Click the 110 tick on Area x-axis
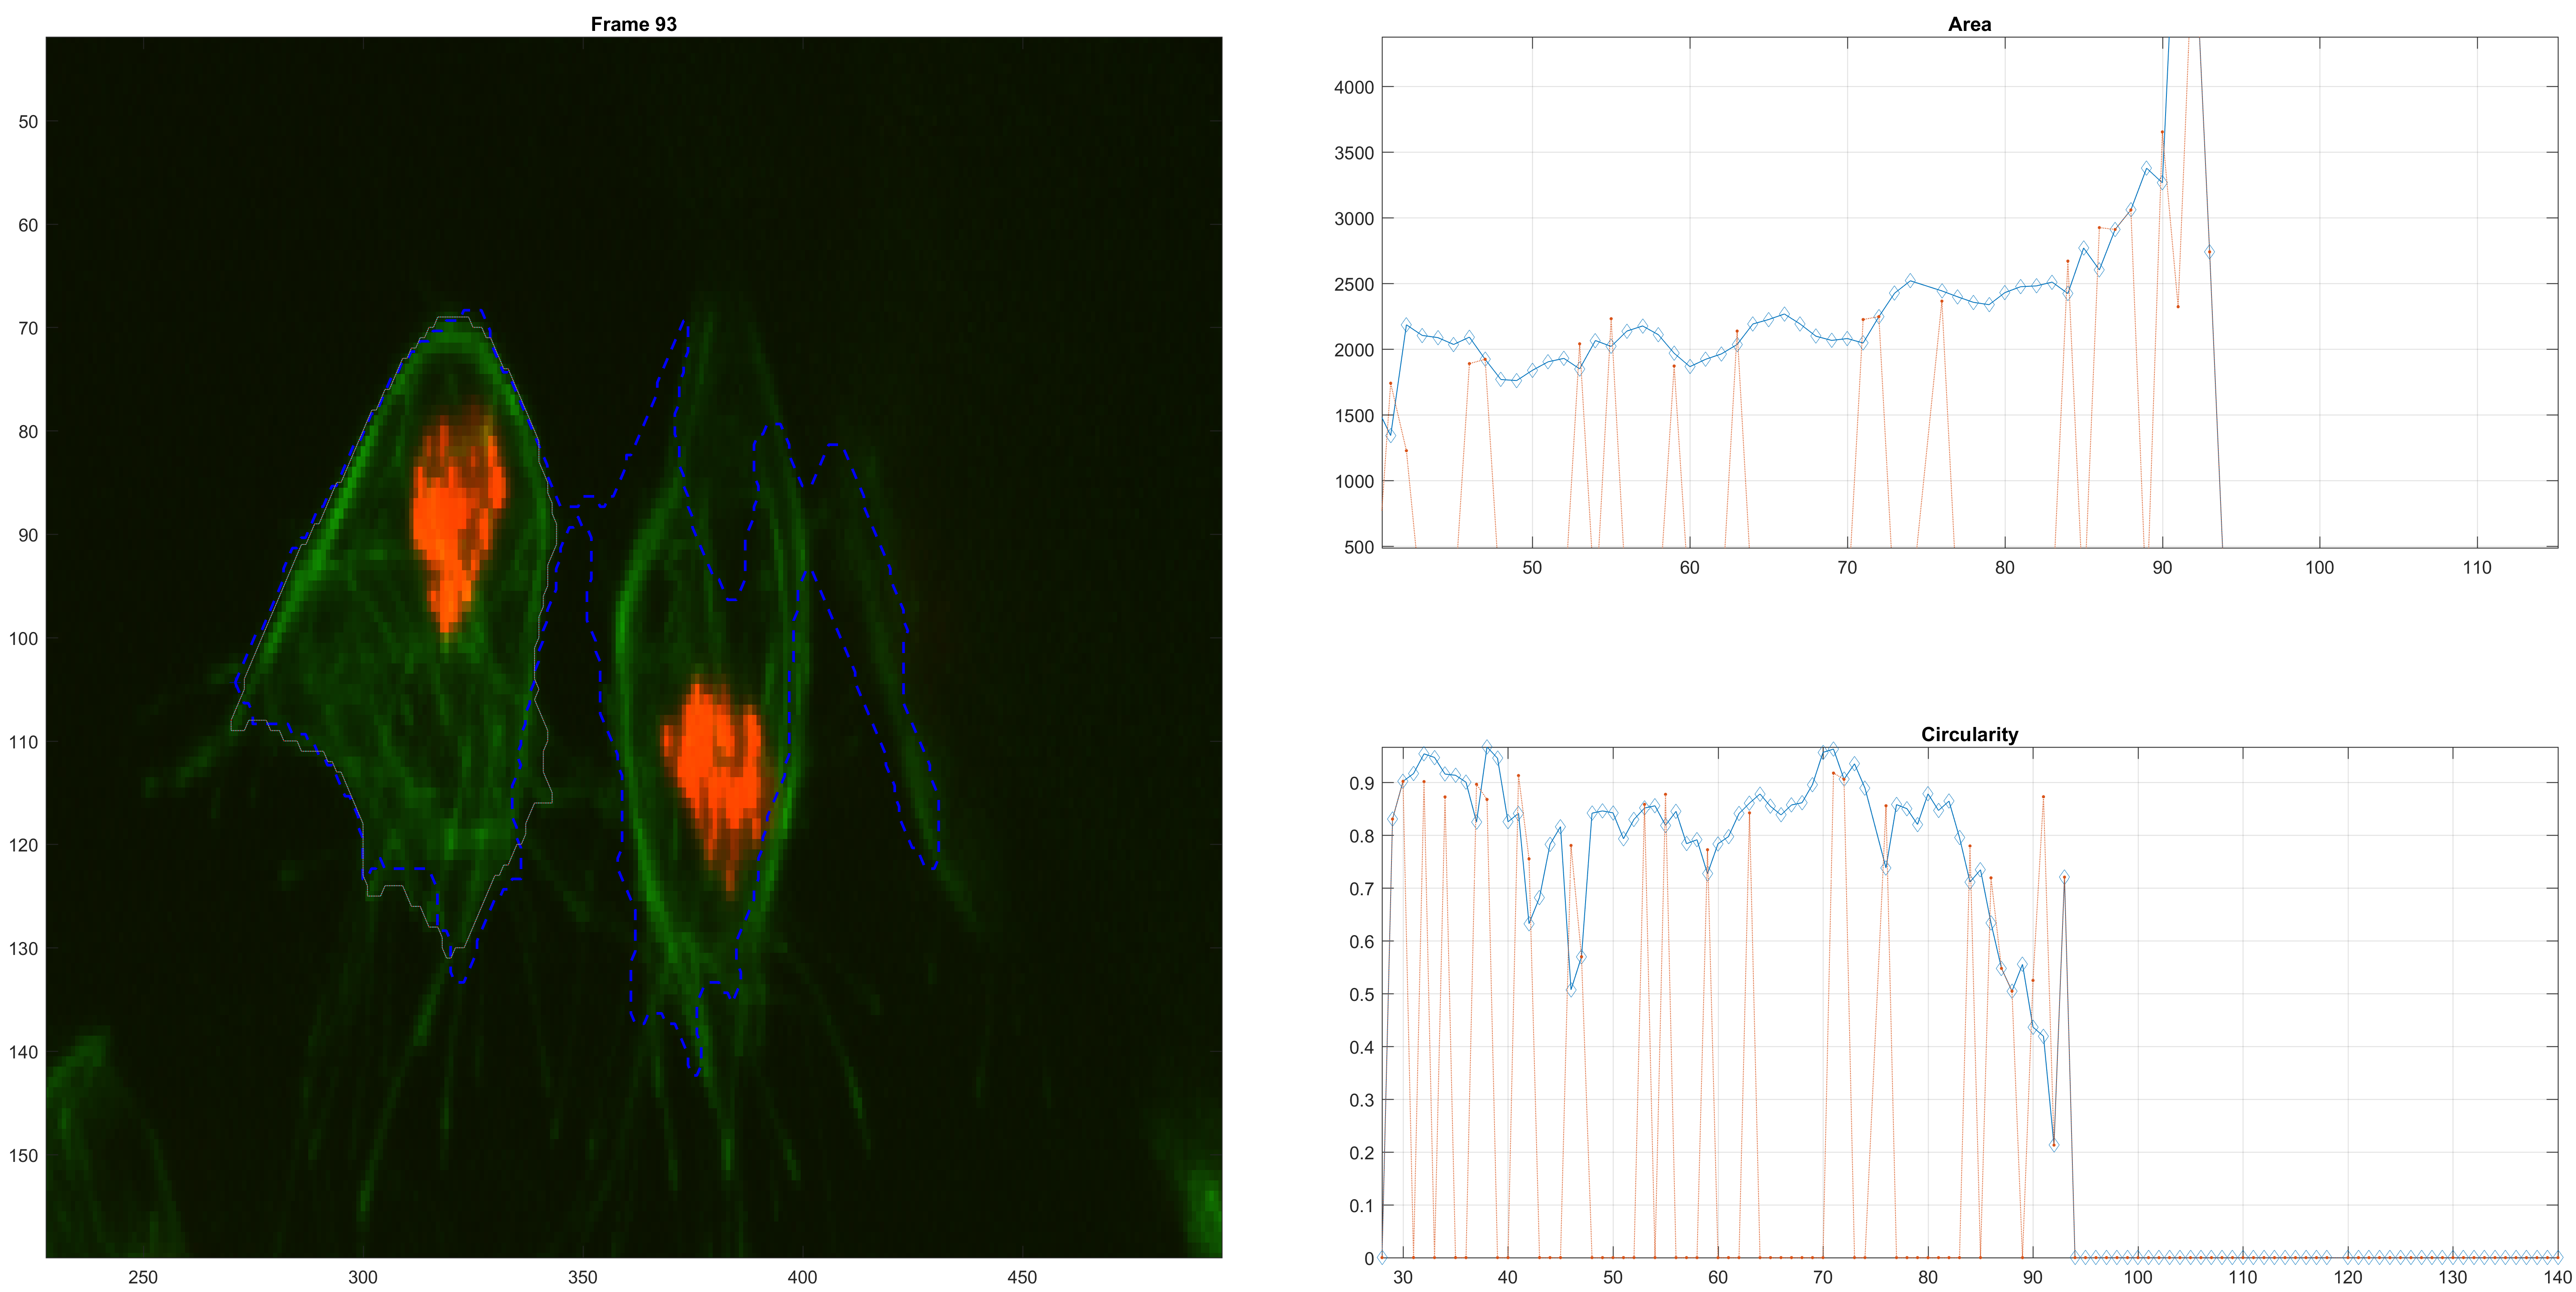This screenshot has height=1292, width=2576. pyautogui.click(x=2477, y=568)
